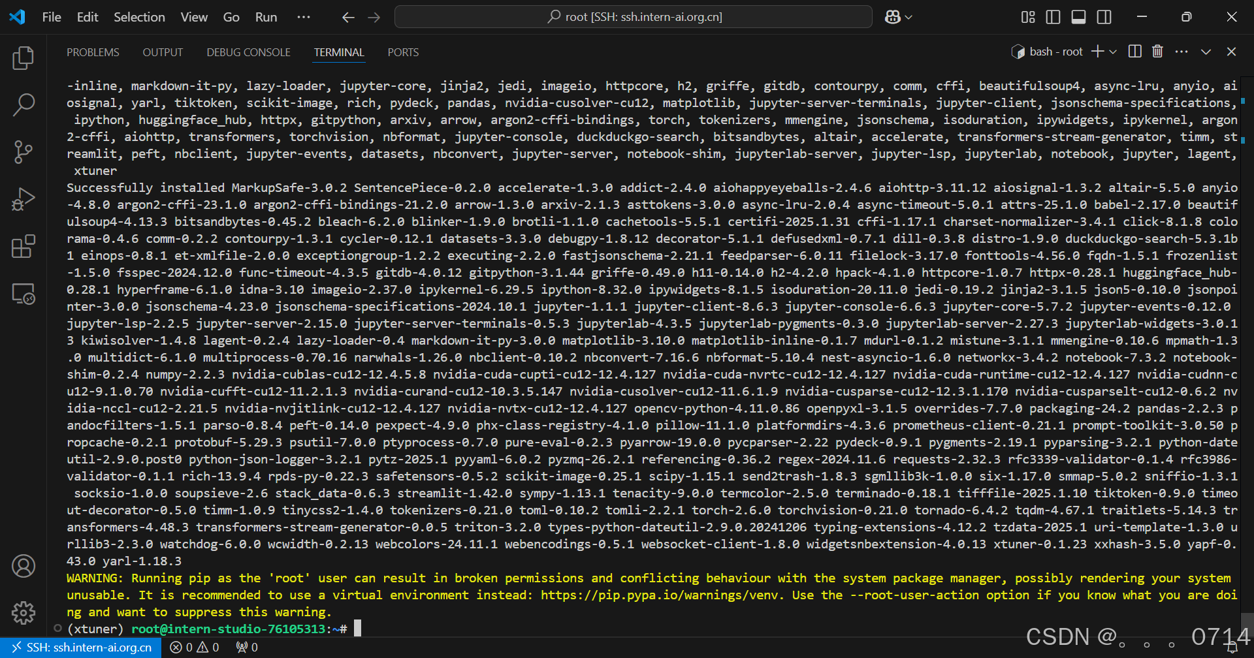The height and width of the screenshot is (658, 1254).
Task: Go back with the left arrow
Action: [x=348, y=18]
